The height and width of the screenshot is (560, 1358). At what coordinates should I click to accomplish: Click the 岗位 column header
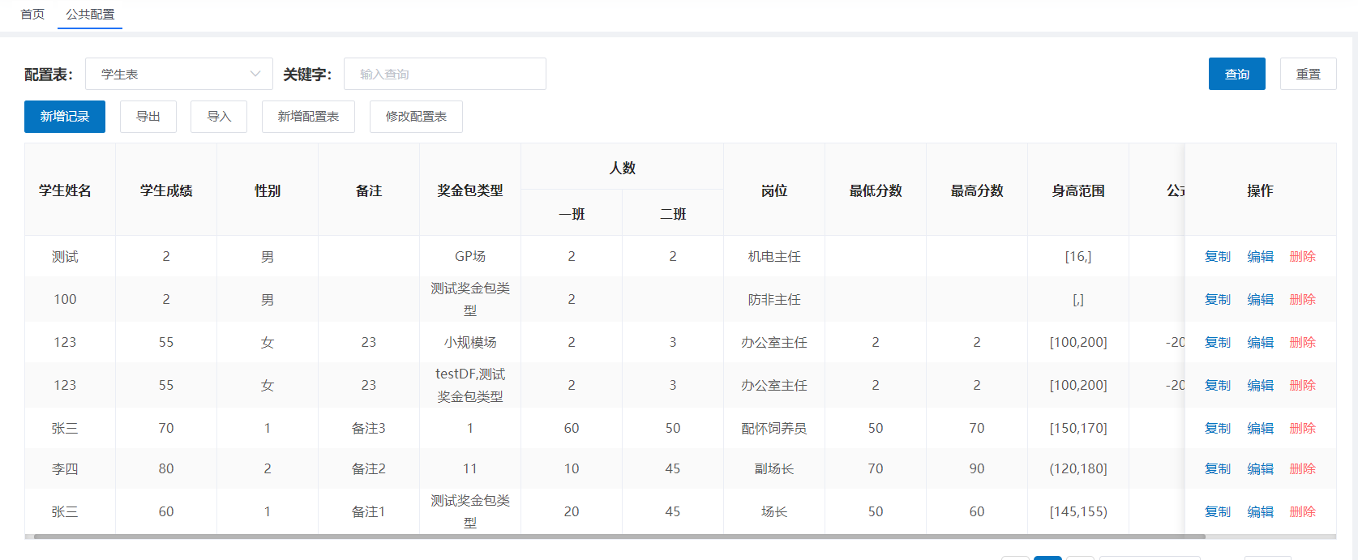[x=774, y=190]
